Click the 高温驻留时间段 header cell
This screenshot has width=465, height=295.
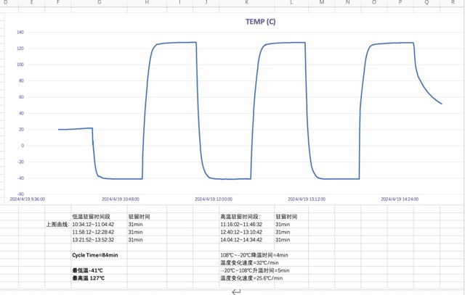[240, 216]
